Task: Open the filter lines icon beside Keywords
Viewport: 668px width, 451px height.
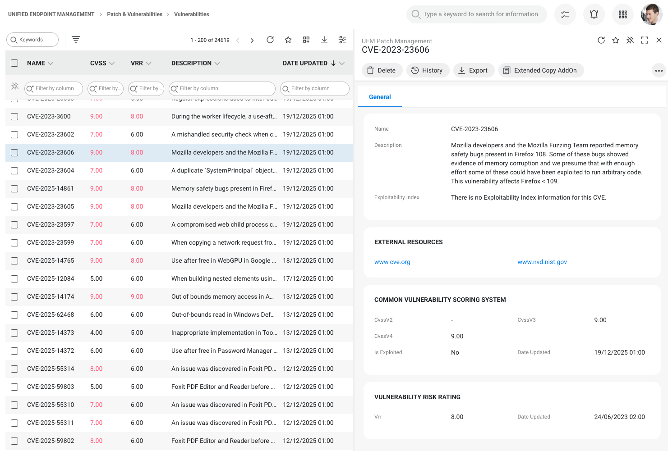Action: tap(76, 40)
